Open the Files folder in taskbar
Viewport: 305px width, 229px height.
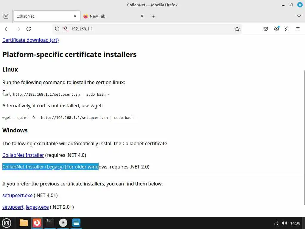[x=24, y=223]
